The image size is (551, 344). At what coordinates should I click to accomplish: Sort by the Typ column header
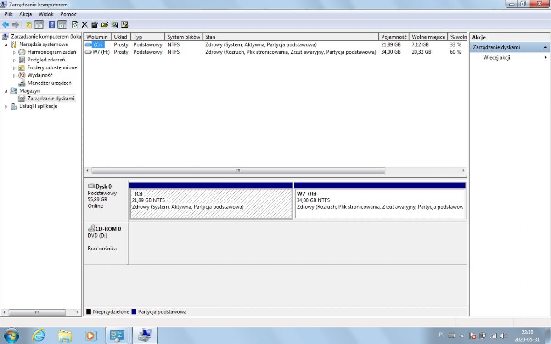(147, 37)
